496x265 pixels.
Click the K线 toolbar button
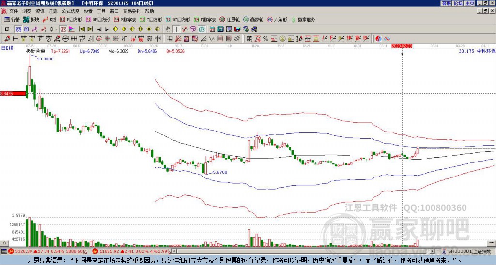click(49, 19)
